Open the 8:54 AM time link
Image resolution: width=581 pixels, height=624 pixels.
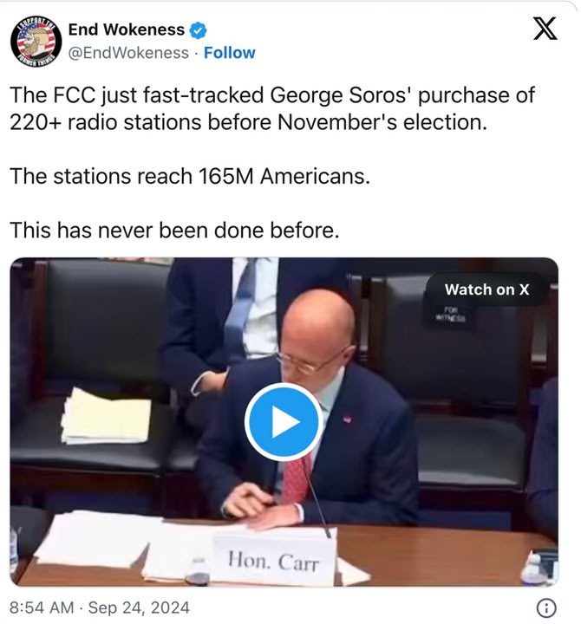pos(42,608)
